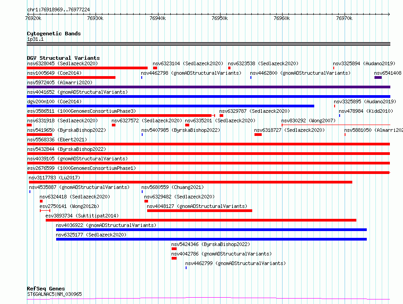This screenshot has height=304, width=403.
Task: Select the esv3893734 (Suktitipat2014) label
Action: (x=82, y=216)
